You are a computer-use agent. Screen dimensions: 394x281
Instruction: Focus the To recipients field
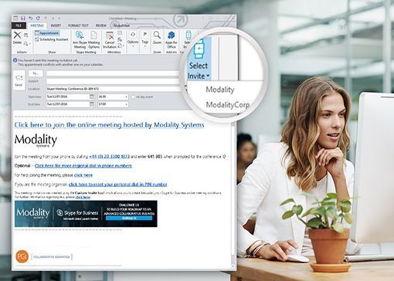[x=114, y=73]
